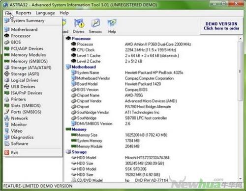Click the Motherboard Vendor row icon

(74, 78)
